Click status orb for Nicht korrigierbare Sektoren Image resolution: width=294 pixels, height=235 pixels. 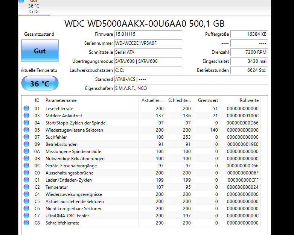point(26,208)
